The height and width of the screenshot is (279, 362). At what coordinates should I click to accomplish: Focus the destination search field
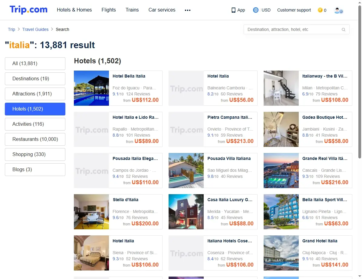[x=296, y=29]
